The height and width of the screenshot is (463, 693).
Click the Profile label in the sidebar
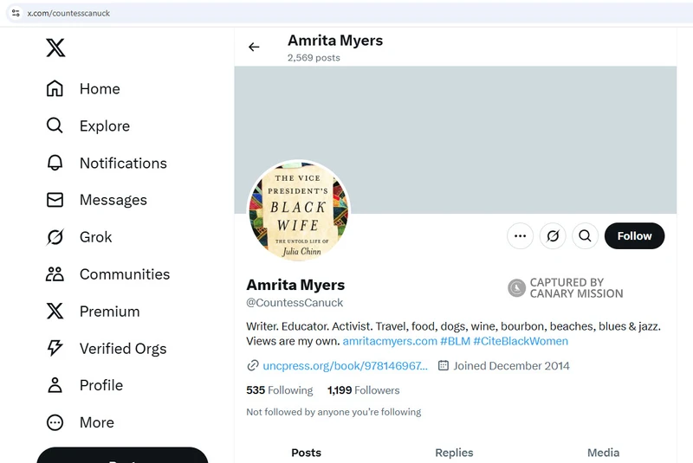[101, 385]
